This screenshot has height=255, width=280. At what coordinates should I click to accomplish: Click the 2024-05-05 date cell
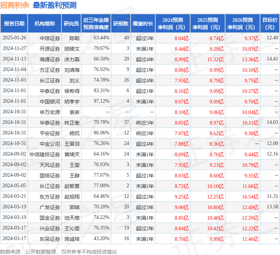pyautogui.click(x=14, y=185)
